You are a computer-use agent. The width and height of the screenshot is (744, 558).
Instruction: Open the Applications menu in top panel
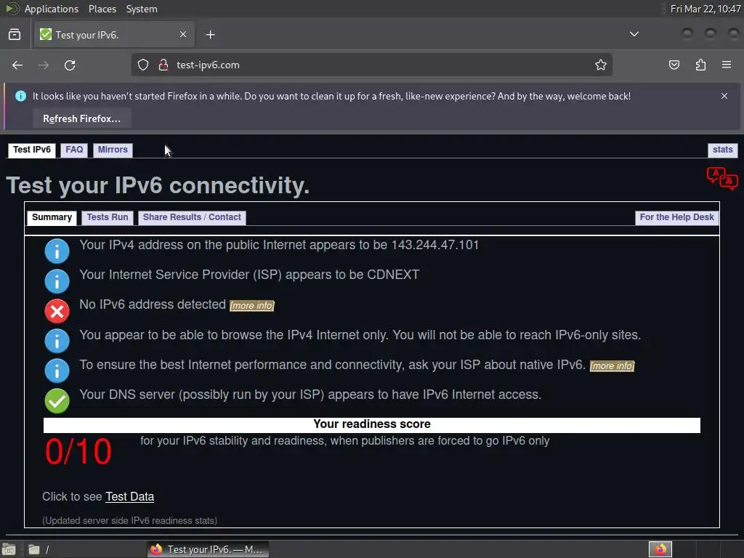coord(52,9)
